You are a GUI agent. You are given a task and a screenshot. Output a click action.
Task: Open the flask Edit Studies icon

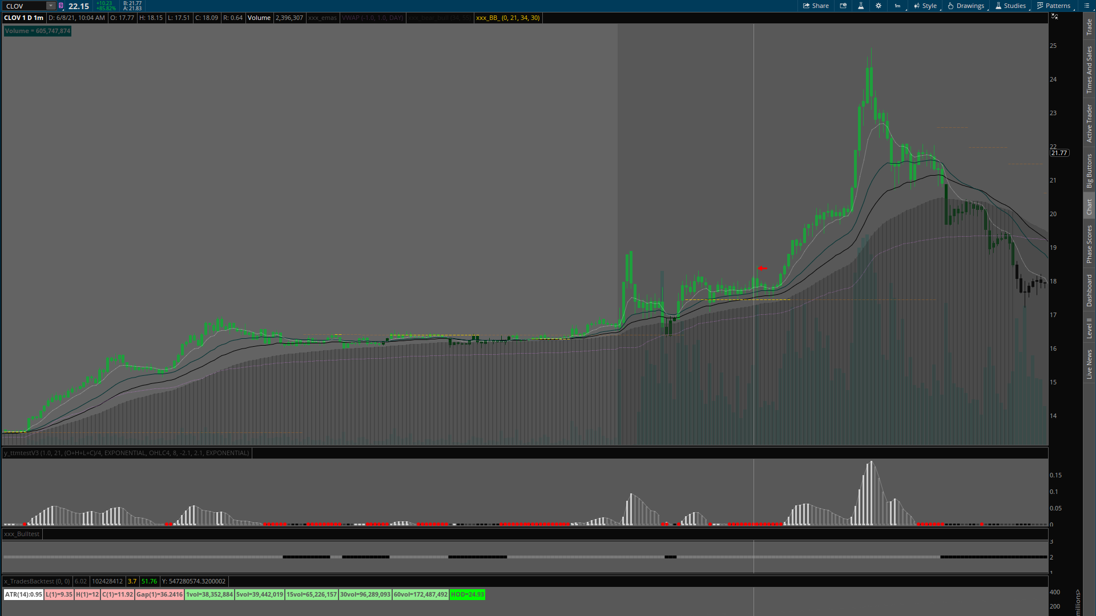tap(861, 6)
